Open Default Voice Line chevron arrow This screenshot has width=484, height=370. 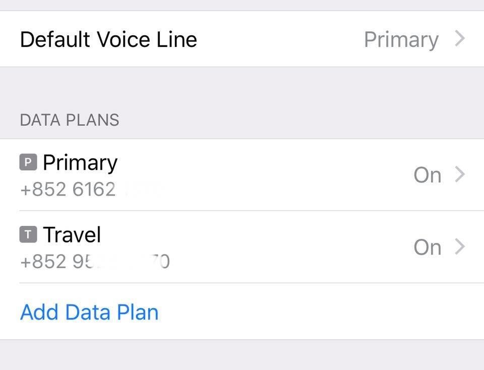coord(460,39)
